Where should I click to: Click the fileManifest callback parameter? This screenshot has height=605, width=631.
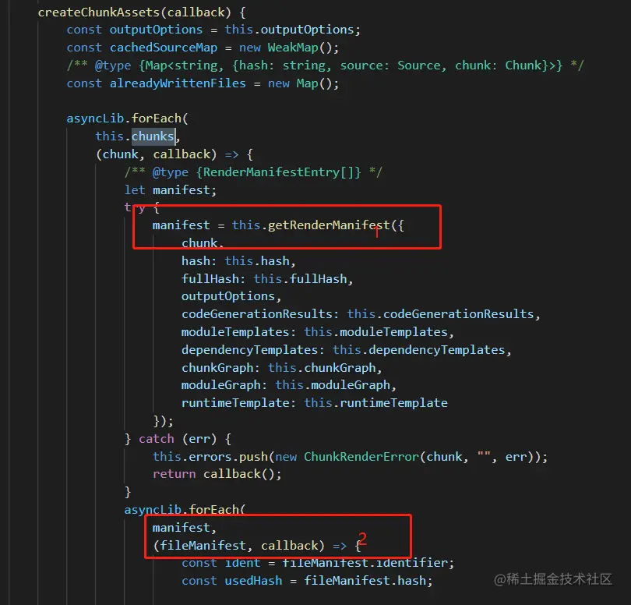[x=203, y=546]
